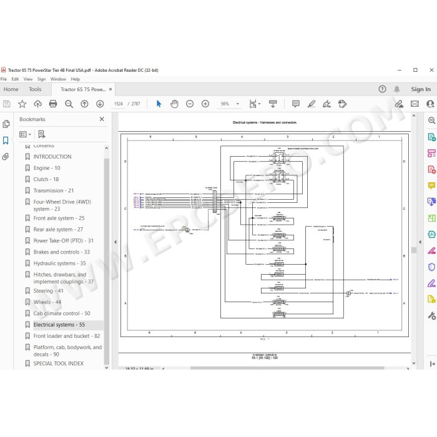Open the INTRODUCTION bookmark

[x=52, y=157]
